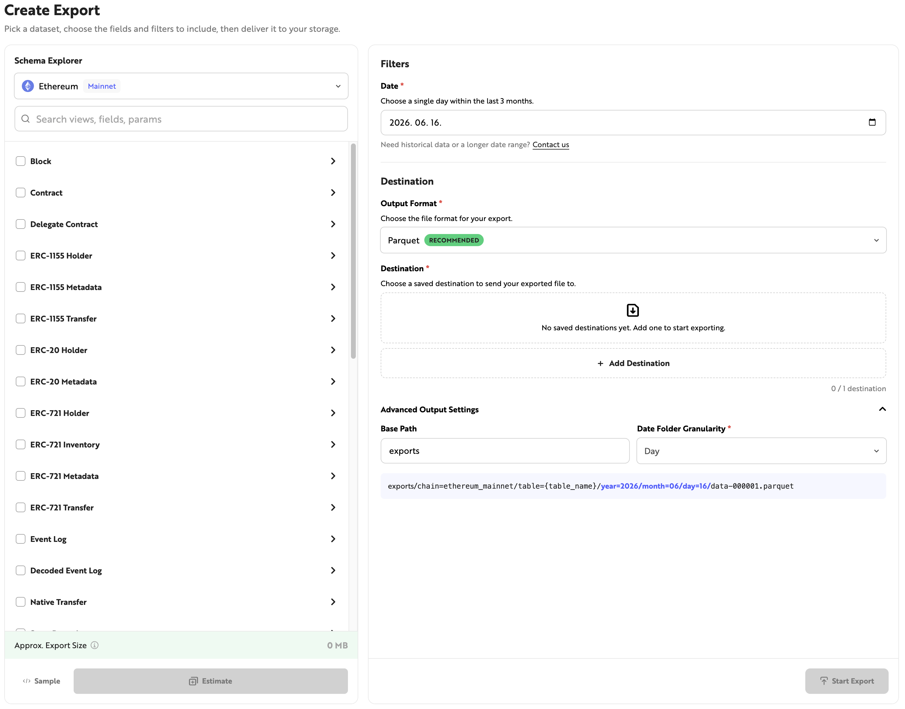
Task: Click Add Destination button
Action: (x=633, y=363)
